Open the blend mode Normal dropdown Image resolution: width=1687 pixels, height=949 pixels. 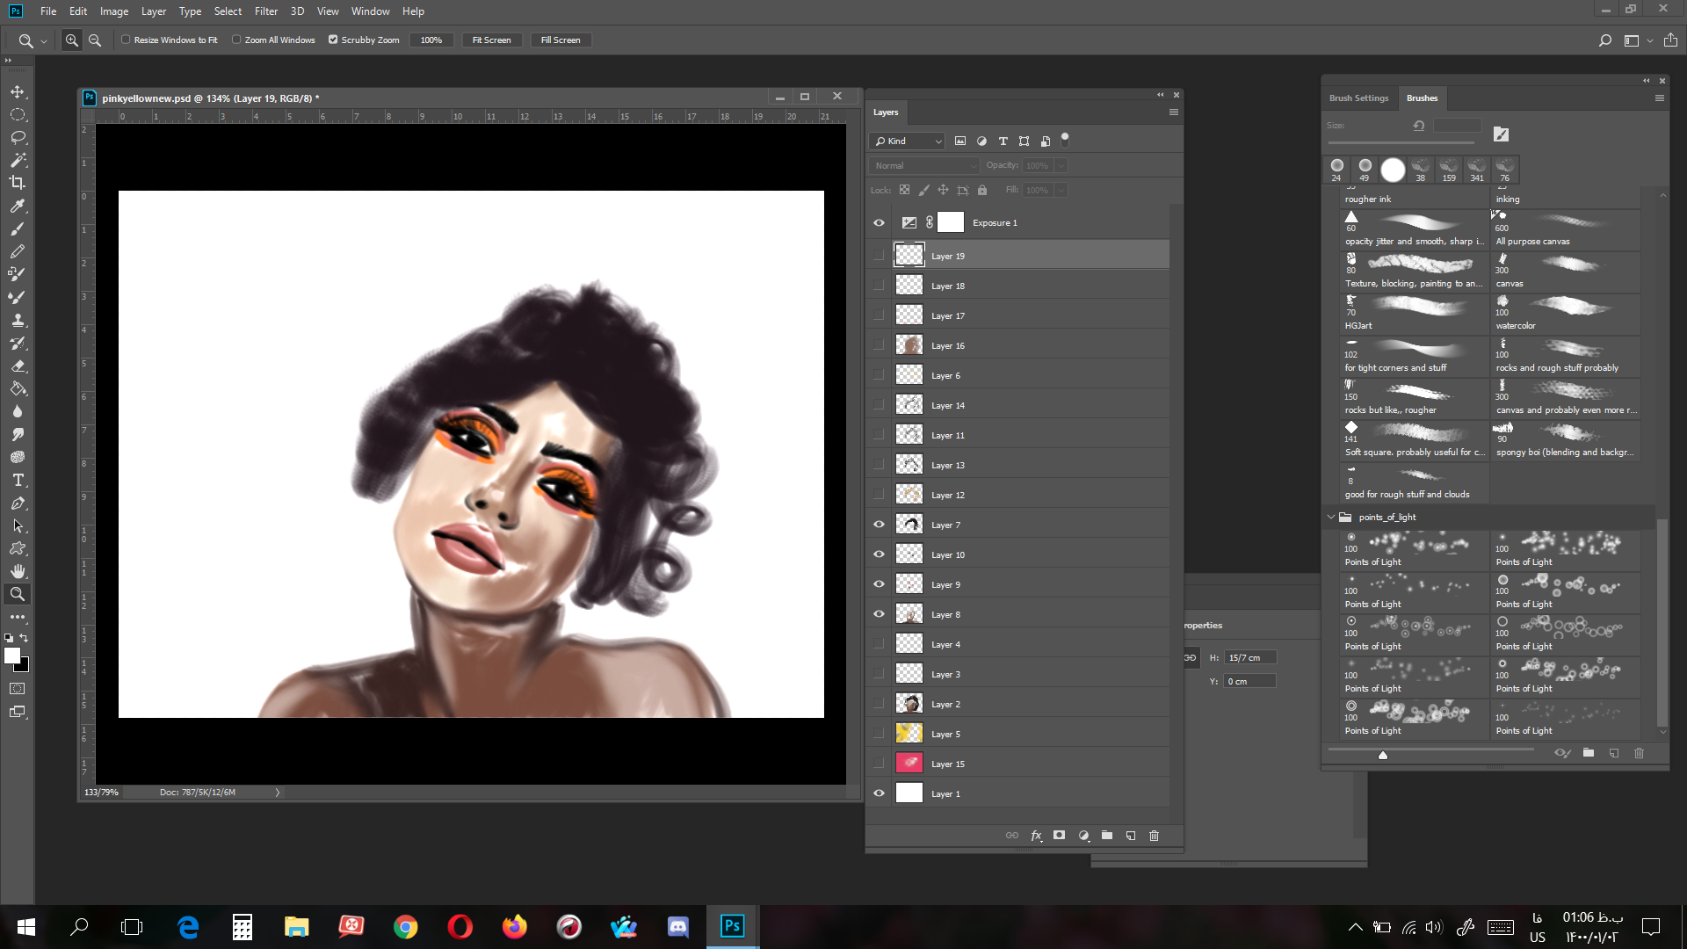[x=923, y=165]
